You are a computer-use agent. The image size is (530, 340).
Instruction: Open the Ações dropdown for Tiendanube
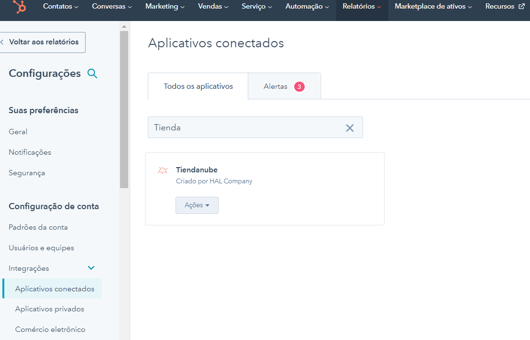197,205
